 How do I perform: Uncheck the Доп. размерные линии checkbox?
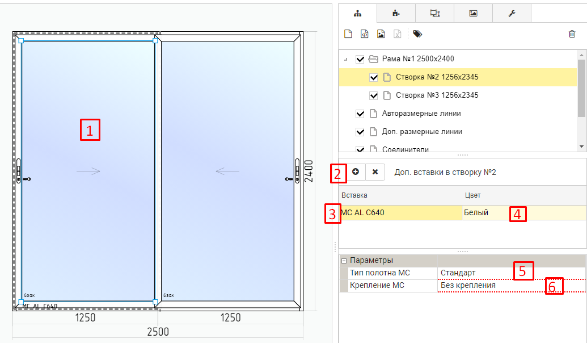click(360, 132)
